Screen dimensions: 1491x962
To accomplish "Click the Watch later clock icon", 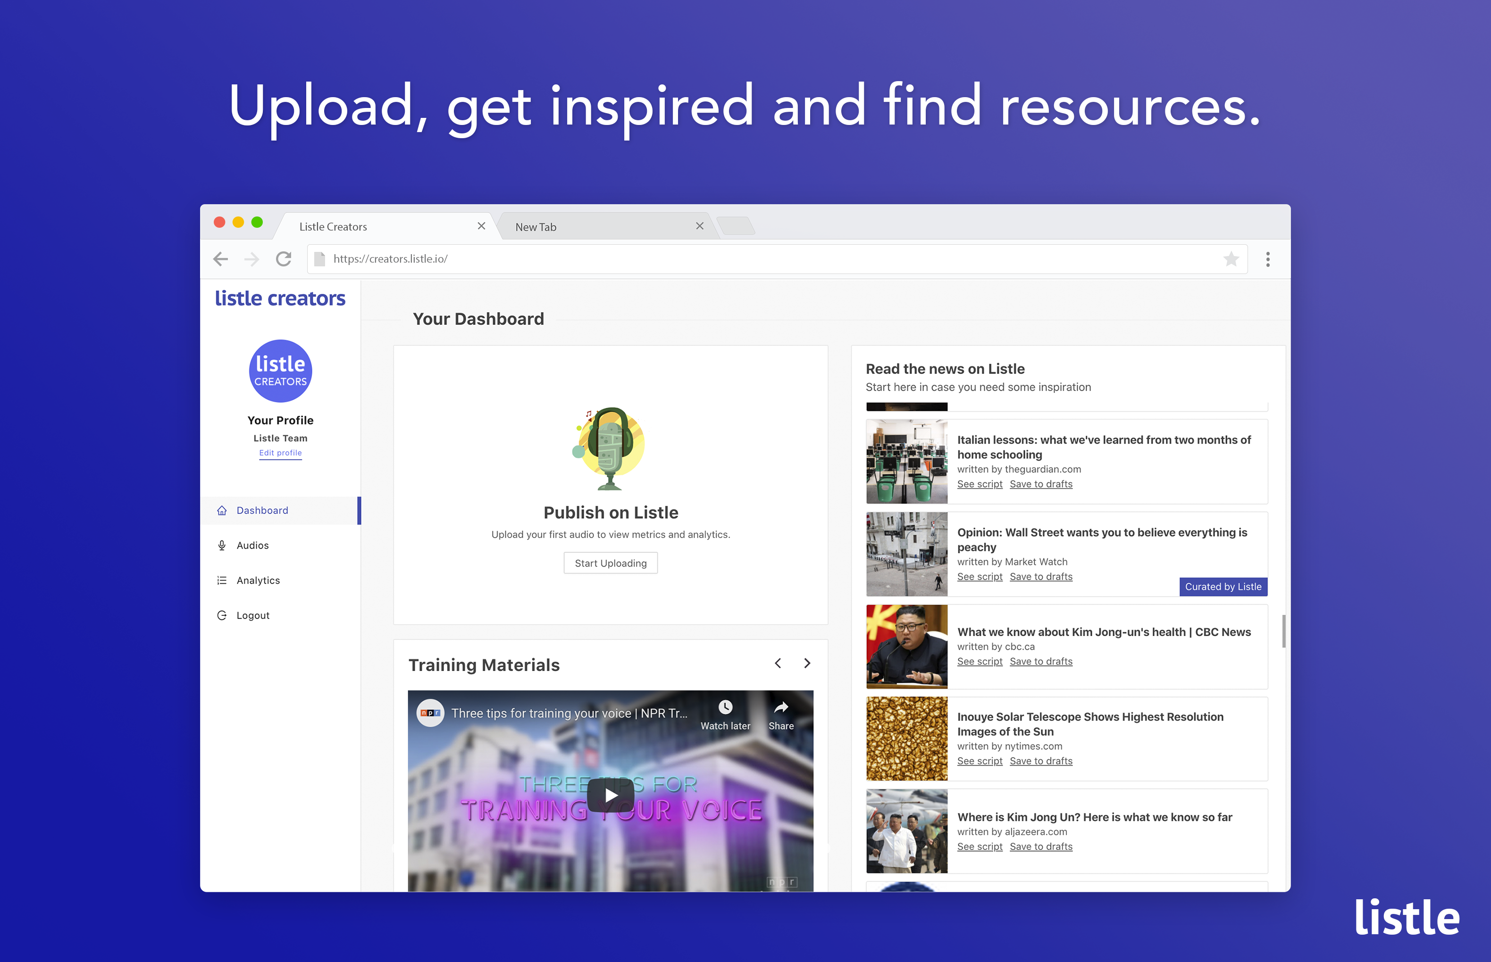I will click(x=725, y=707).
